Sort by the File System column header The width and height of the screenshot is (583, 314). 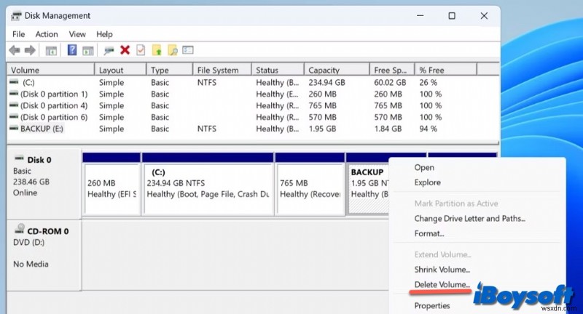(222, 70)
